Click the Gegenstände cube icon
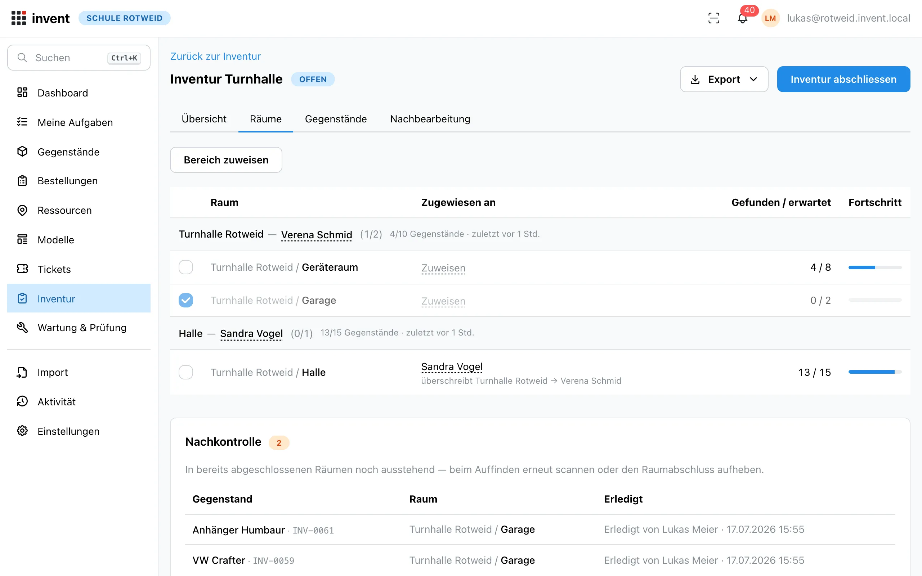The image size is (922, 576). click(x=22, y=152)
